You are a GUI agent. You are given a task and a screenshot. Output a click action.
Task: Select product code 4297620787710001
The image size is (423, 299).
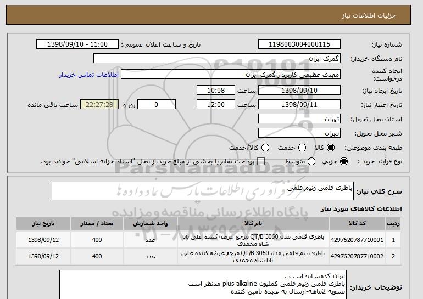click(357, 240)
